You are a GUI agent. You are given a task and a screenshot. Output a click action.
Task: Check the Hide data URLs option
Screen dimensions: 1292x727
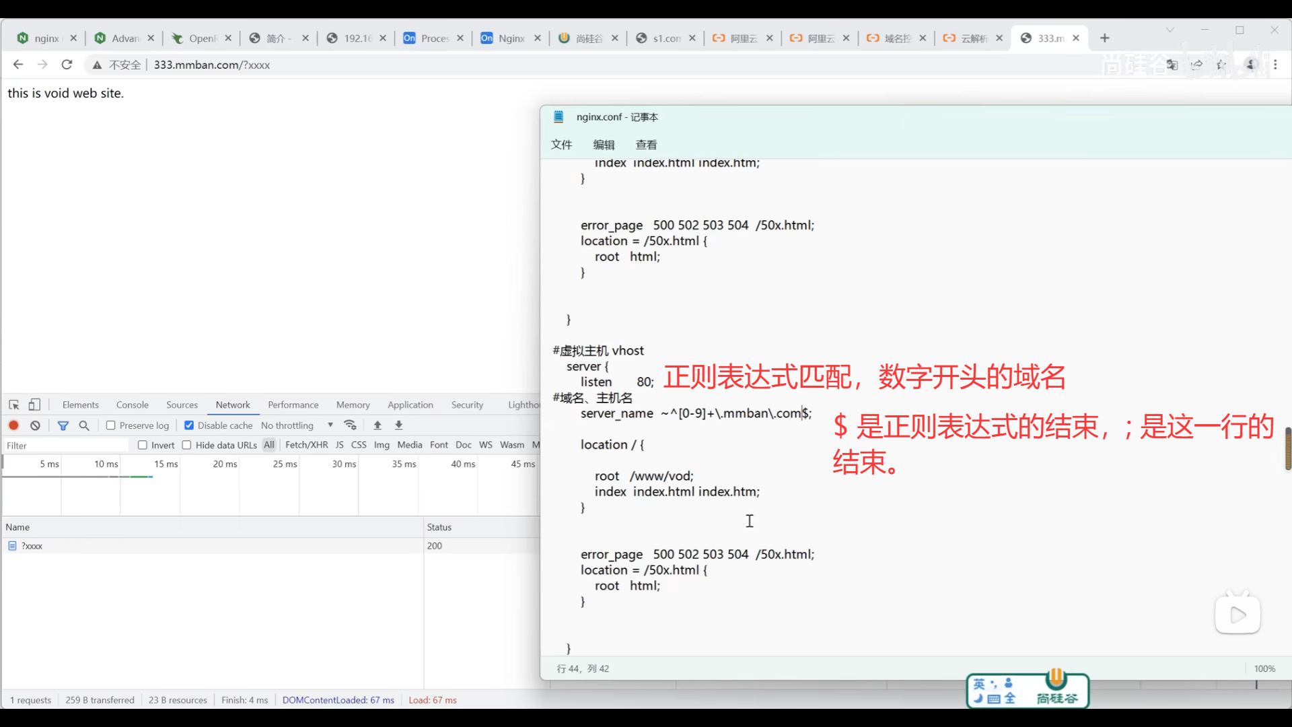tap(187, 445)
